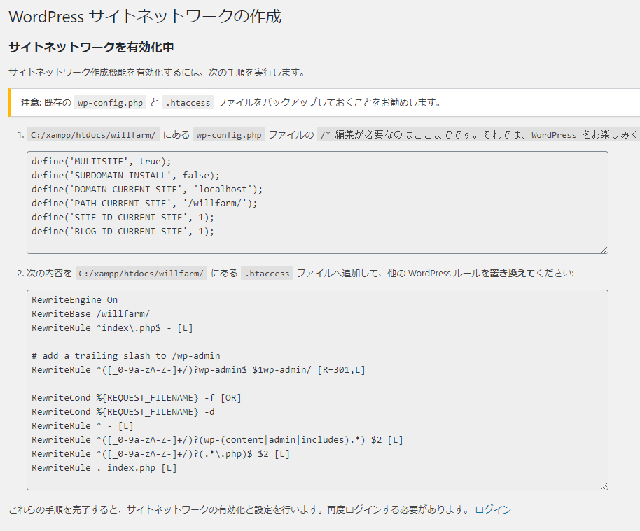Click the '注意:' label in the notice
Screen dimensions: 640x531
click(32, 102)
